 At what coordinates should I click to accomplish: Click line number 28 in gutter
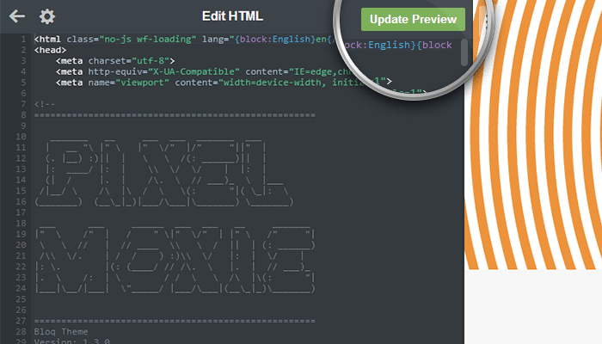[21, 331]
